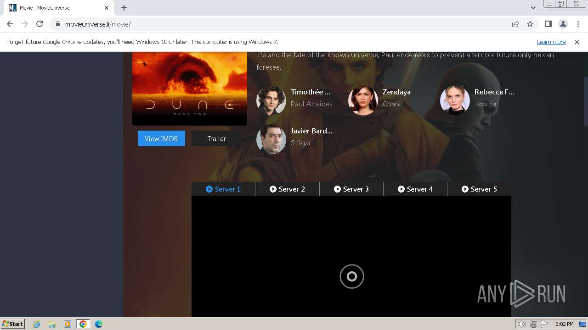This screenshot has width=588, height=330.
Task: Click the forward navigation arrow
Action: pos(25,24)
